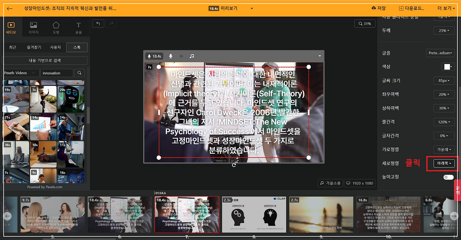Open the 더 보기 menu
This screenshot has width=461, height=240.
(447, 8)
